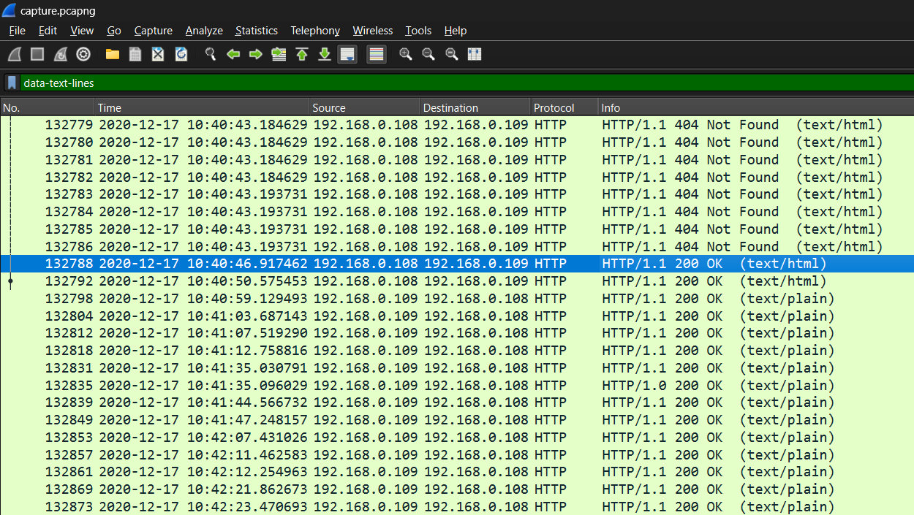Select highlighted packet 132788

pos(457,264)
